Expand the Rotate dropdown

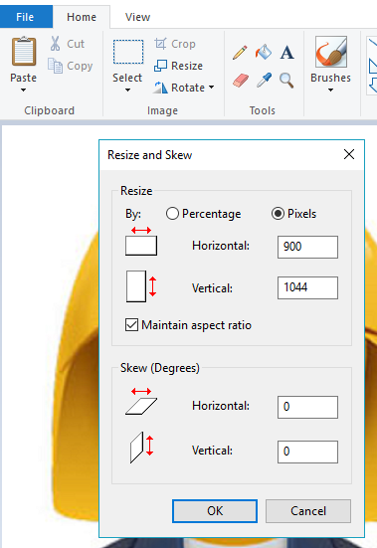click(x=212, y=87)
